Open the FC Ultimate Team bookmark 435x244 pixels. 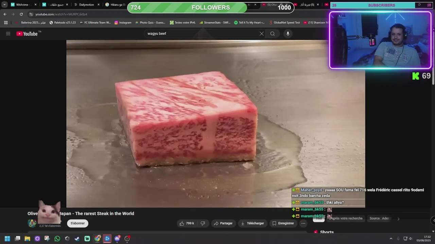click(95, 23)
